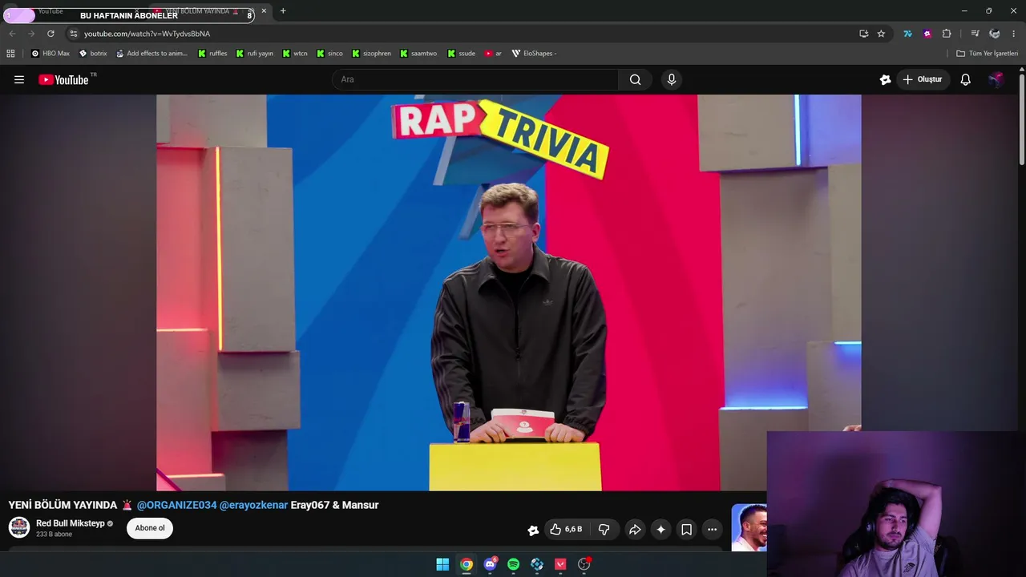This screenshot has width=1026, height=577.
Task: Dislike the video with thumbs down
Action: (604, 529)
